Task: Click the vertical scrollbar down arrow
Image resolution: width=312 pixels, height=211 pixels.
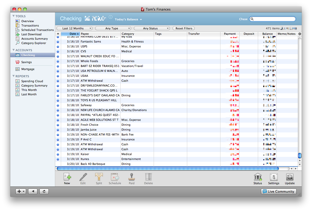Action: click(x=300, y=164)
